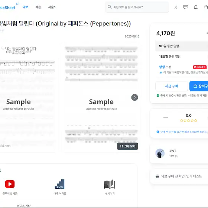
Task: Focus the sheet music search field
Action: pyautogui.click(x=137, y=7)
